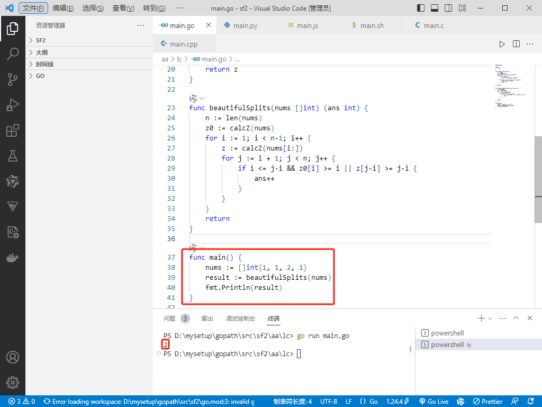The width and height of the screenshot is (542, 407).
Task: Open the 编辑(E) menu
Action: pos(64,8)
